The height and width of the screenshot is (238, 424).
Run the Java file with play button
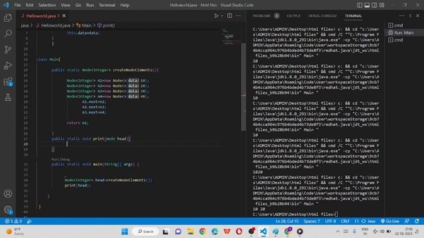coord(216,16)
